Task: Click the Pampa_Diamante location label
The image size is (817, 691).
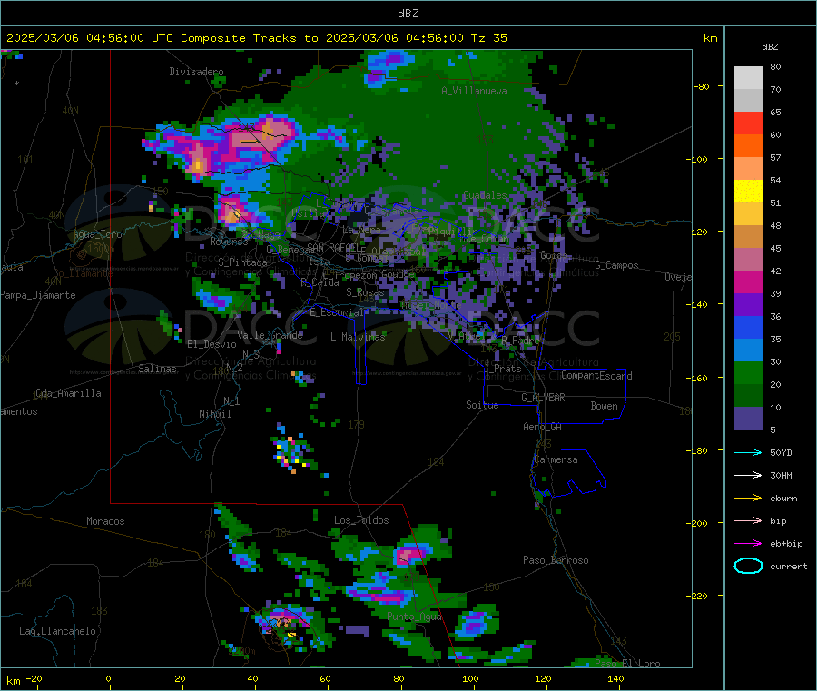Action: pyautogui.click(x=38, y=295)
